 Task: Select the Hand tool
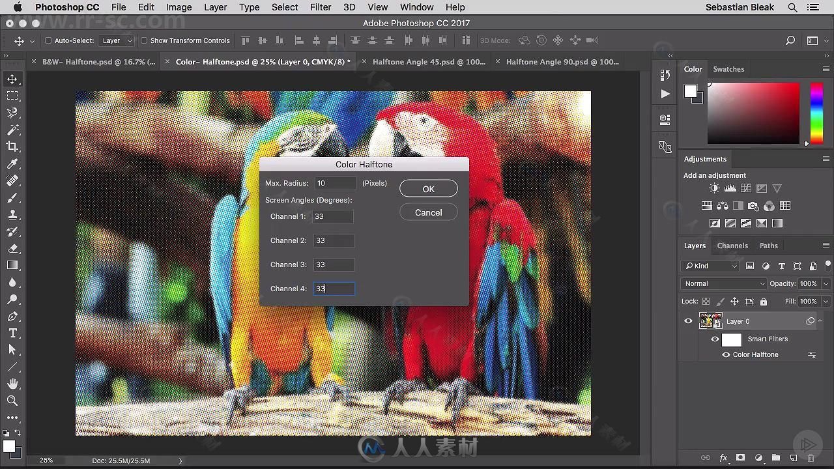[12, 384]
